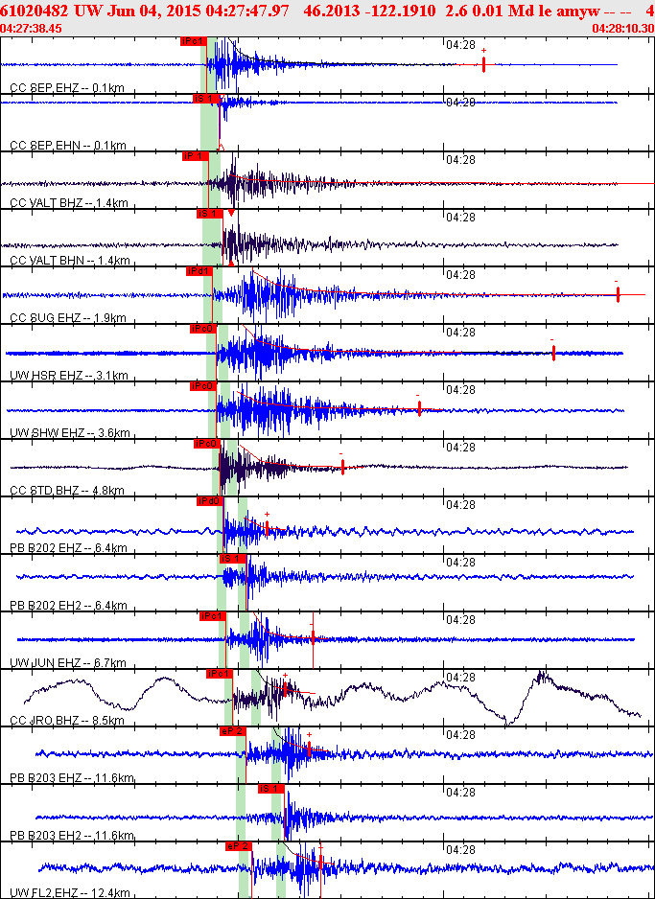Select the red coda end marker on CC SUG EHZ
The image size is (655, 899).
point(618,294)
